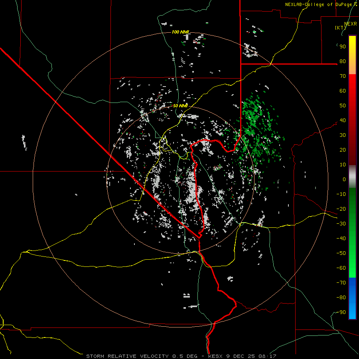Click the 0 value on velocity scale
This screenshot has height=359, width=359.
(344, 179)
